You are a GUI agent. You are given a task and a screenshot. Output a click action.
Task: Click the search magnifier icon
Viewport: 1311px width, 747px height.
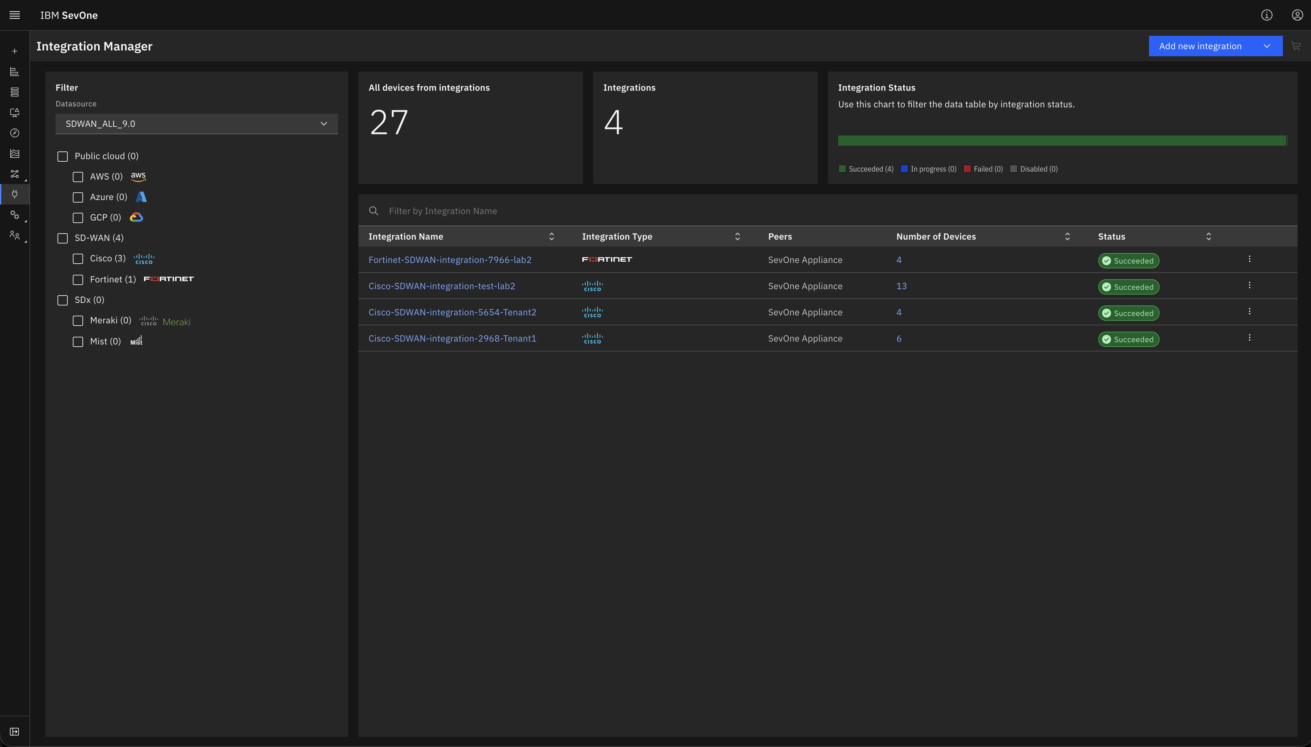[x=374, y=211]
